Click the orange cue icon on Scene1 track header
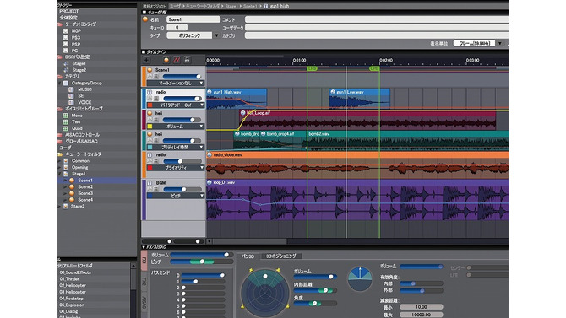 (x=150, y=70)
